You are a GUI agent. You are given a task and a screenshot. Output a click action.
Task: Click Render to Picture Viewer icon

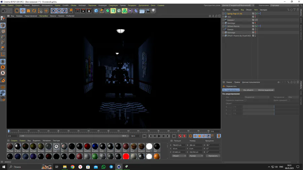click(x=83, y=11)
